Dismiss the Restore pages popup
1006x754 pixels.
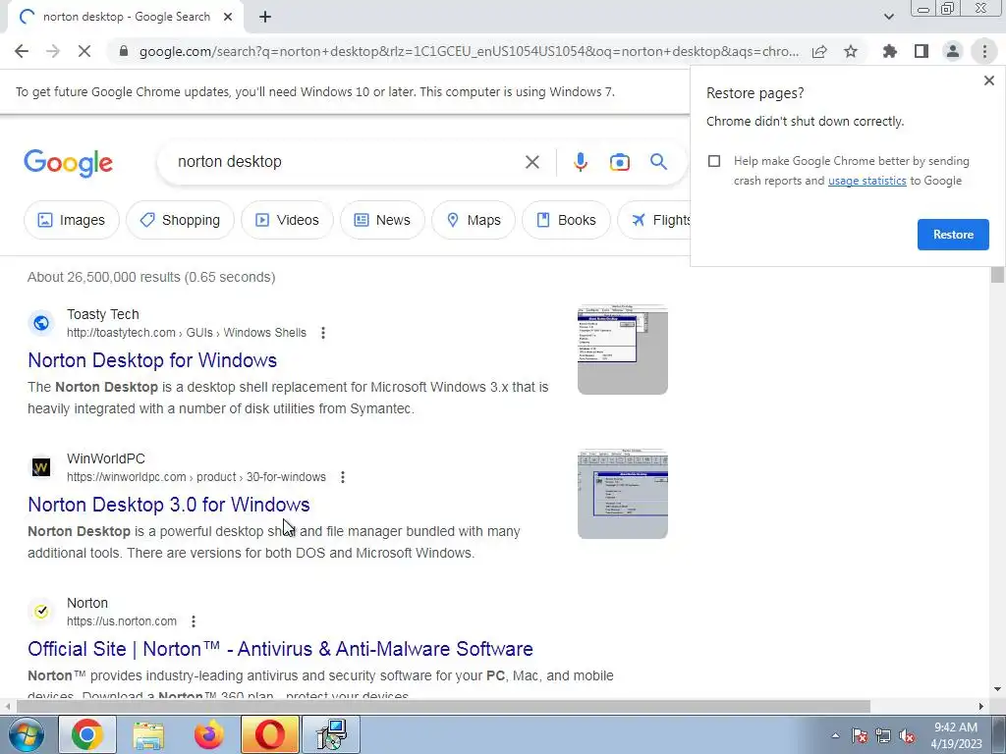[988, 81]
